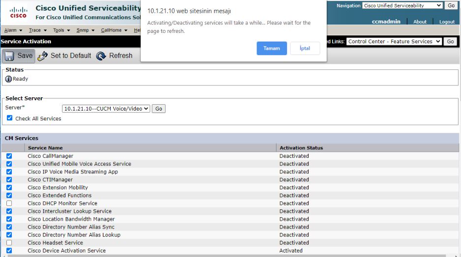This screenshot has height=257, width=461.
Task: Click the Cisco logo
Action: 18,13
